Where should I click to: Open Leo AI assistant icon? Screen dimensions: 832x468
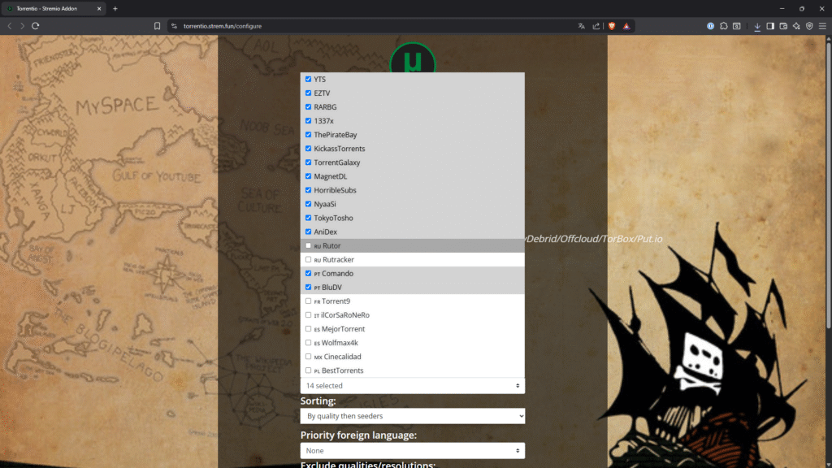point(796,26)
